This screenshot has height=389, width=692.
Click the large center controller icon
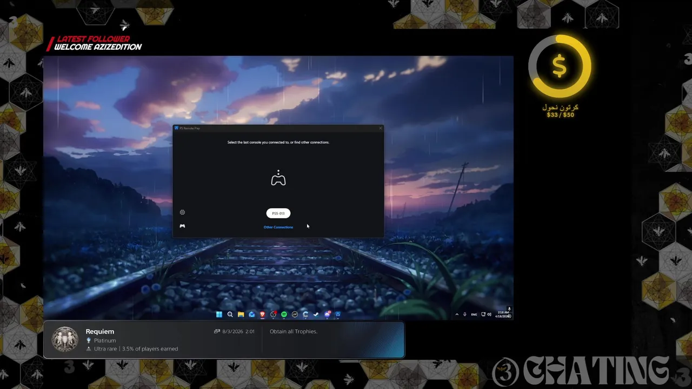coord(278,178)
